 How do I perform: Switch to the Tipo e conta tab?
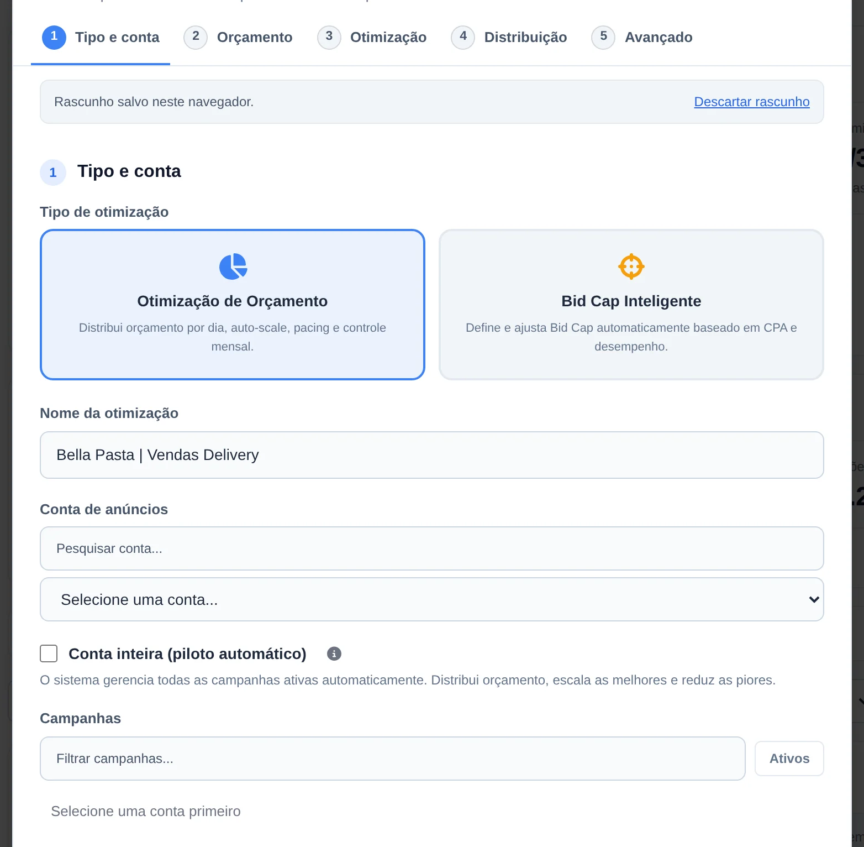[101, 38]
